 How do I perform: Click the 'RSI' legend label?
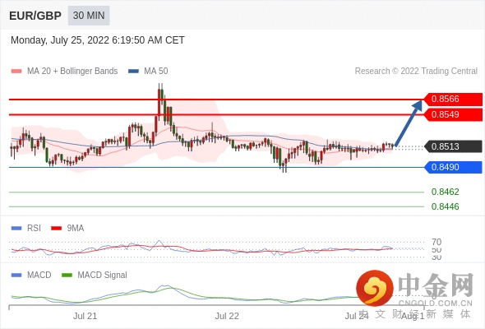pos(34,229)
